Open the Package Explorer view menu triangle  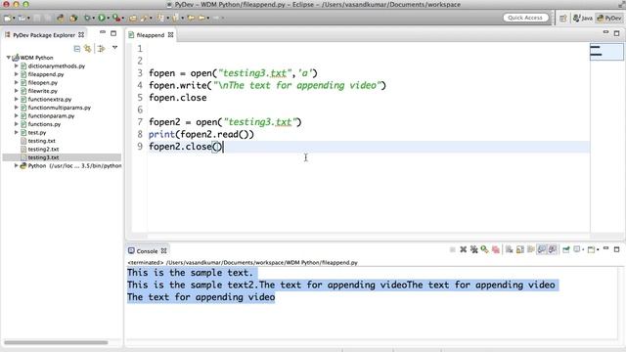(x=115, y=48)
